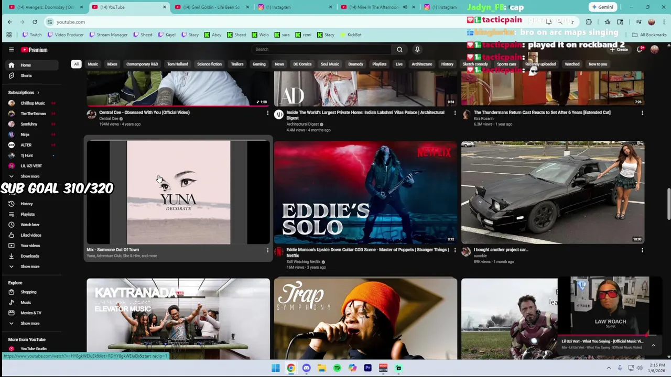Open YouTube account avatar menu
Screen dimensions: 671x377
[654, 49]
